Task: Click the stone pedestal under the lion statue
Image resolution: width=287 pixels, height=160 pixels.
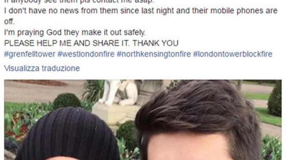Action: pyautogui.click(x=114, y=115)
